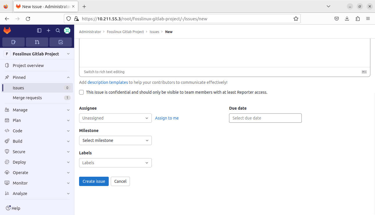
Task: Click the browser URL address bar
Action: tap(182, 19)
